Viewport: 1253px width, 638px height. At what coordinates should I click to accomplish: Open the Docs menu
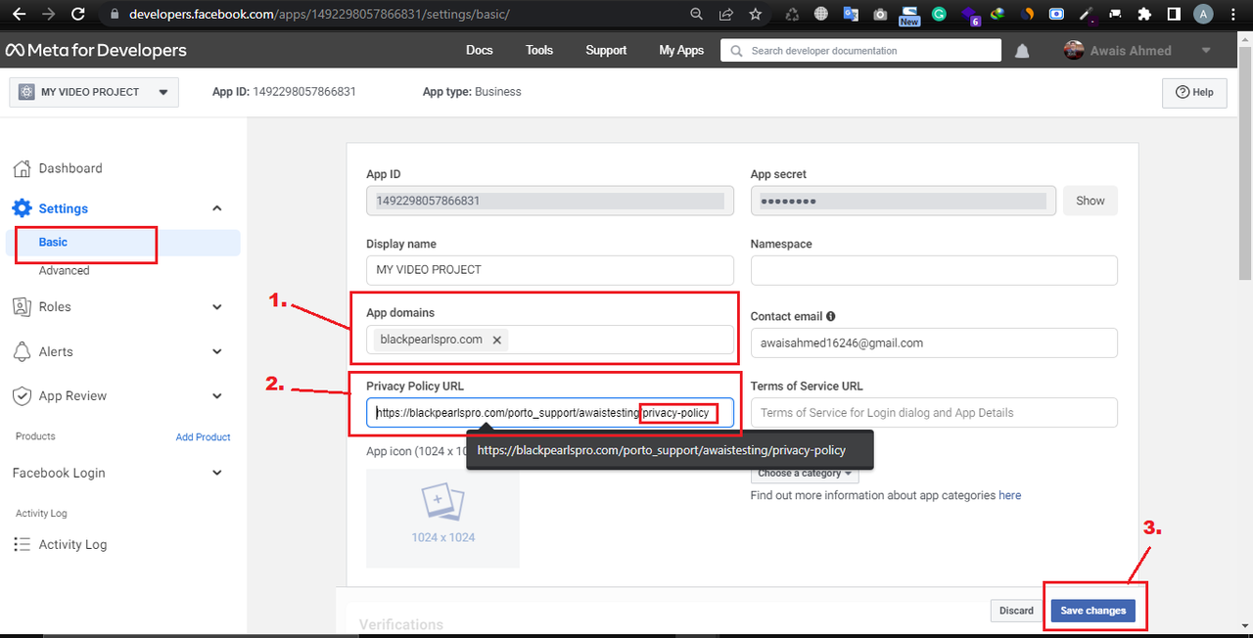[480, 50]
